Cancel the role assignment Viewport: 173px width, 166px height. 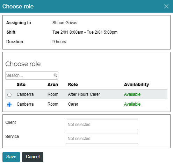(33, 157)
